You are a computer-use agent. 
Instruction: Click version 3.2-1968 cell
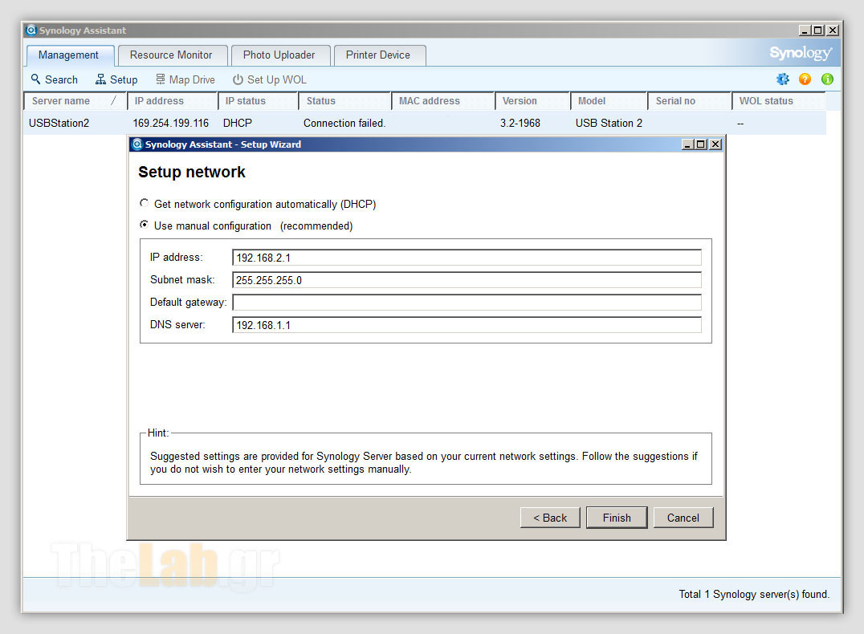(520, 123)
